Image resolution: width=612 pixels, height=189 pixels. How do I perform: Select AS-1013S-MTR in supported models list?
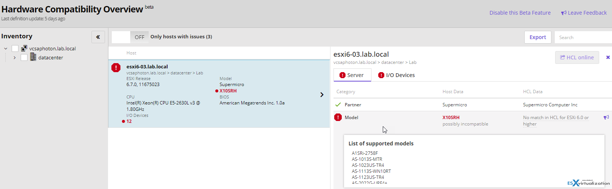367,159
